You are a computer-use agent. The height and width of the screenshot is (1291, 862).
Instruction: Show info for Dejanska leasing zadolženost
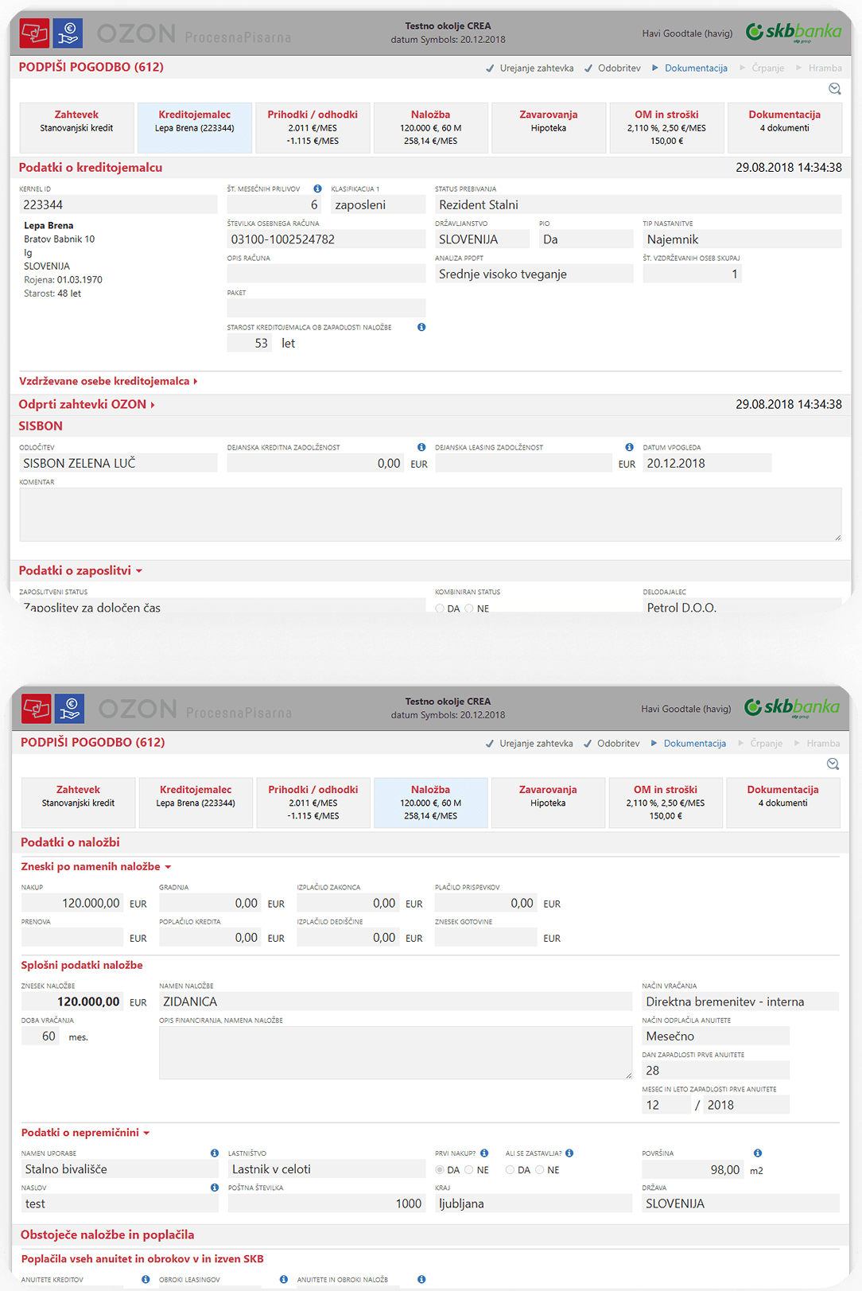tap(629, 447)
